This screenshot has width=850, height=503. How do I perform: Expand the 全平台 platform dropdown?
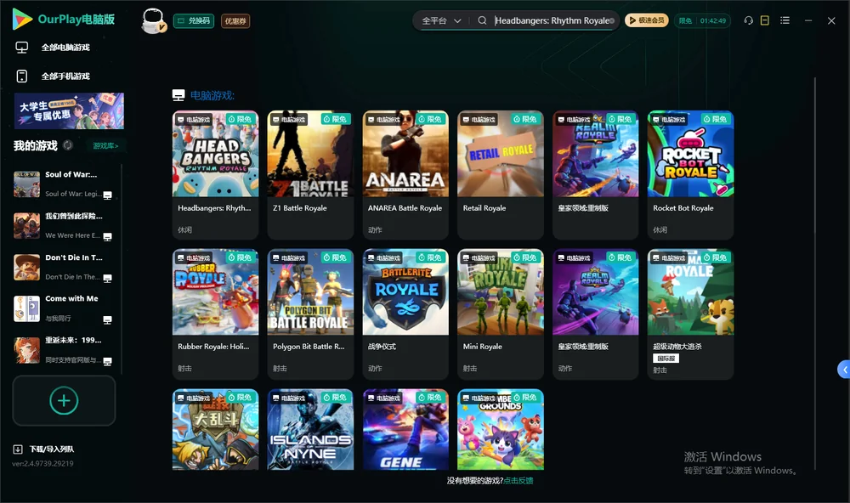point(441,20)
